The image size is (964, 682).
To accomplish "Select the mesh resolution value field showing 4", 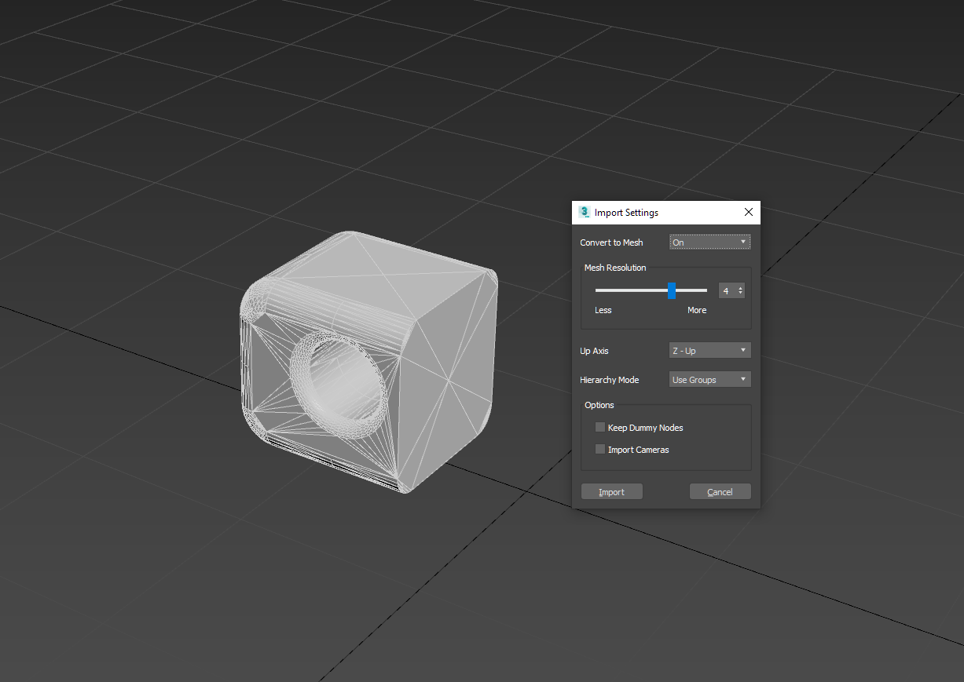I will coord(727,290).
